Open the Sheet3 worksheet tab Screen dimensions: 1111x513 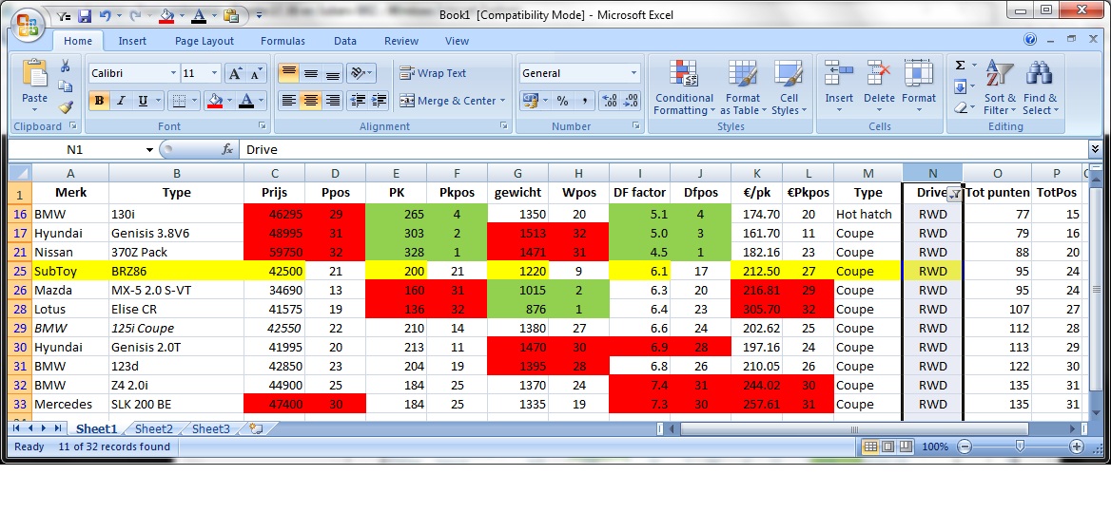click(211, 428)
